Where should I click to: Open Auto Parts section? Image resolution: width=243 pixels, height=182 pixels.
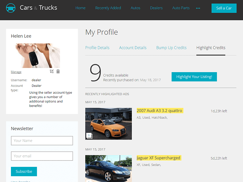(181, 8)
